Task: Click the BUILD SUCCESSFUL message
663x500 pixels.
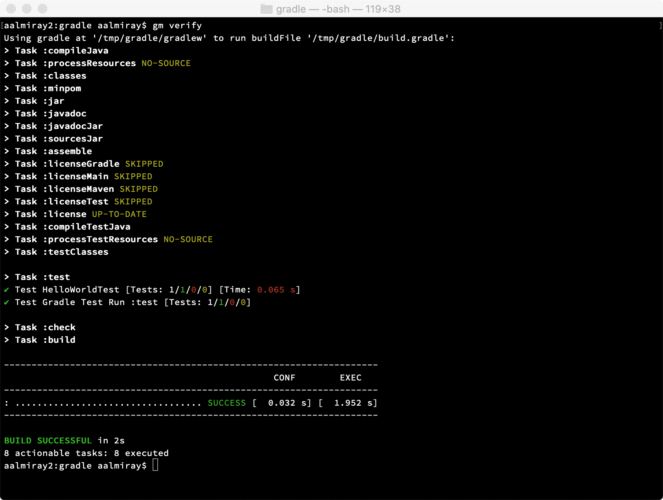Action: tap(48, 441)
